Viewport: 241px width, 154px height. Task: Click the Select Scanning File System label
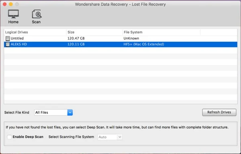coord(71,137)
